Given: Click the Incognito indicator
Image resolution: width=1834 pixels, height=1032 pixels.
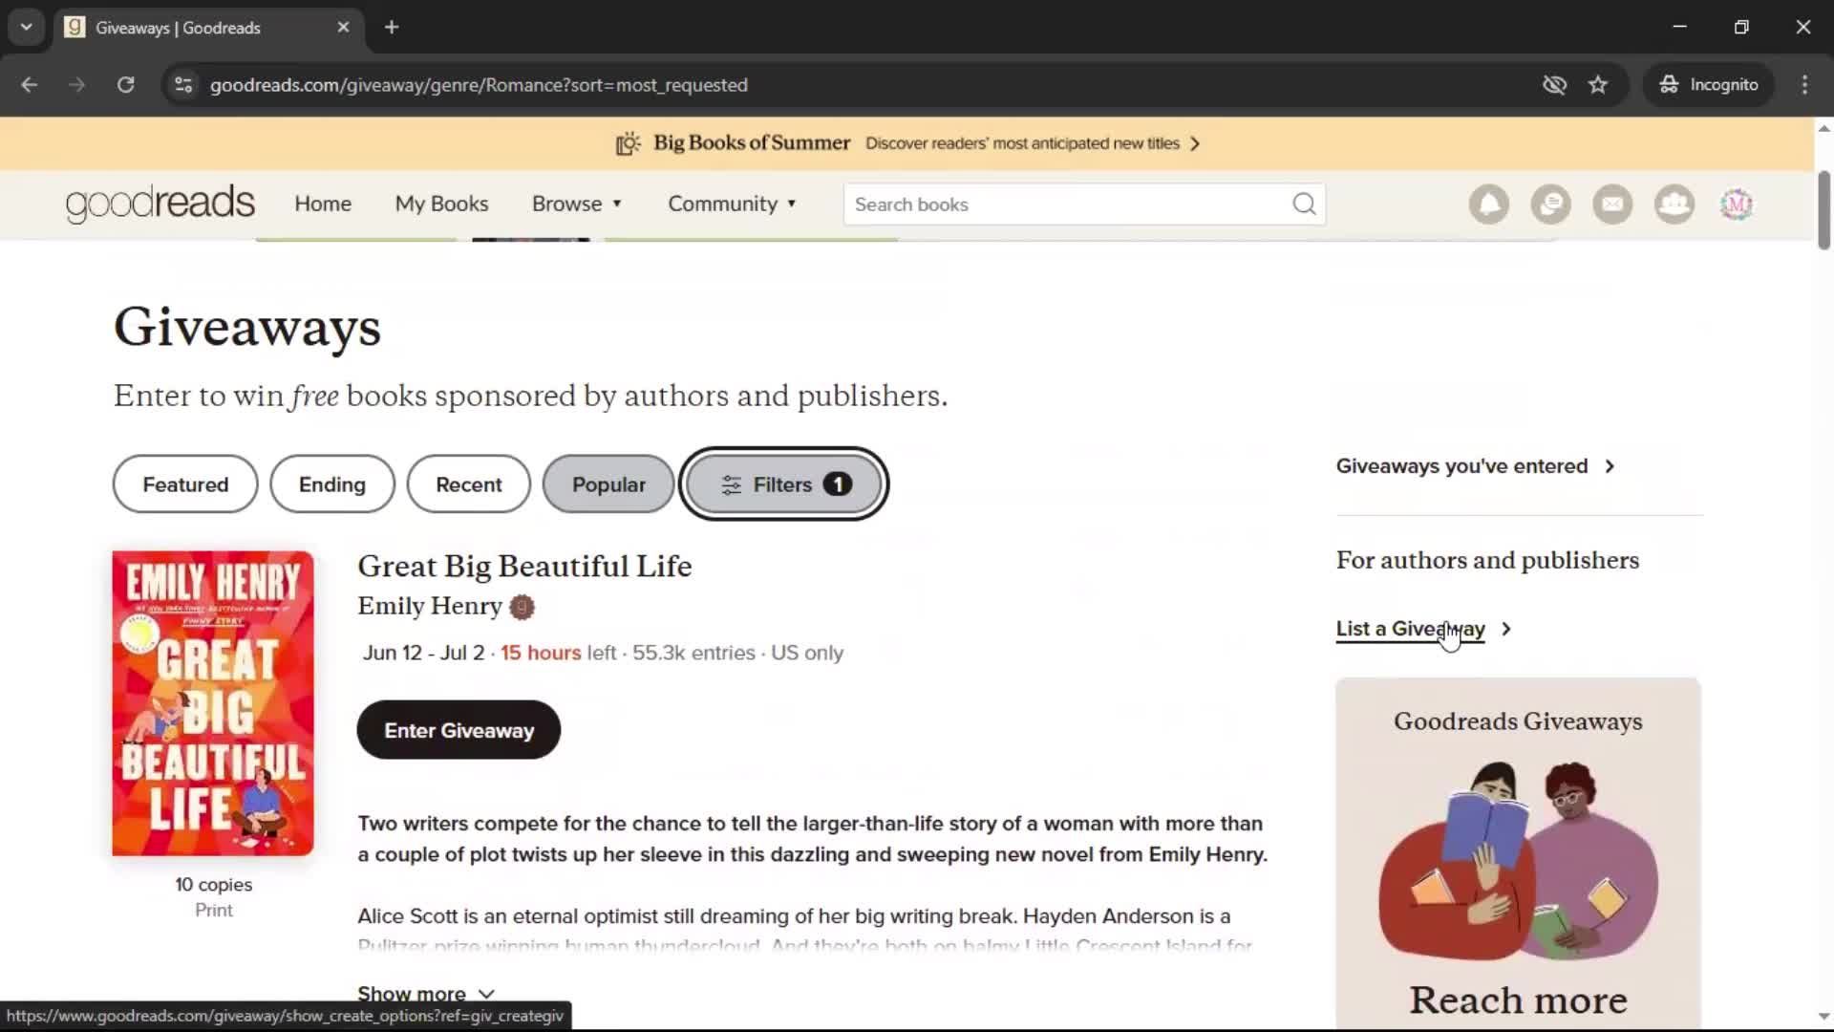Looking at the screenshot, I should click(1709, 85).
